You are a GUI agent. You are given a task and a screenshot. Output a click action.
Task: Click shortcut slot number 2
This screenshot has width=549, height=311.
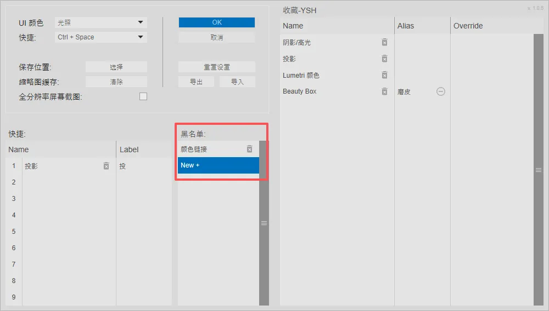pyautogui.click(x=14, y=182)
